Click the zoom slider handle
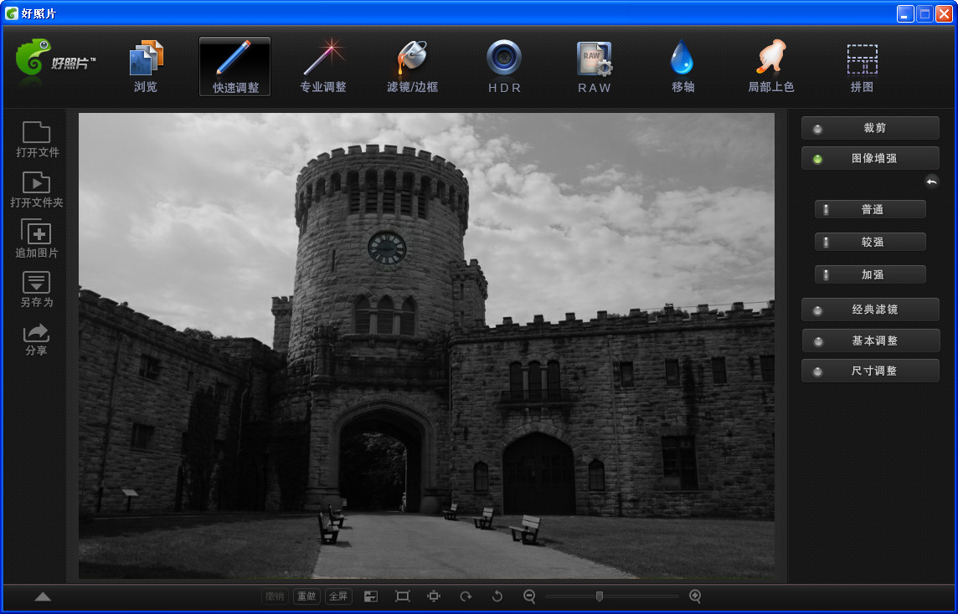Viewport: 958px width, 614px height. 600,596
